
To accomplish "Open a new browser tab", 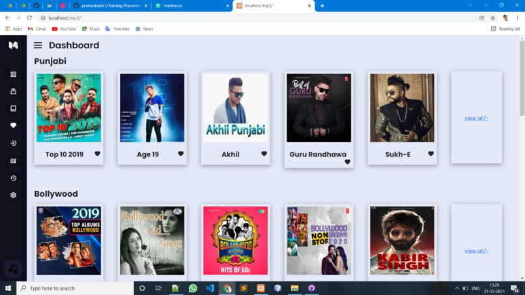I will click(322, 6).
